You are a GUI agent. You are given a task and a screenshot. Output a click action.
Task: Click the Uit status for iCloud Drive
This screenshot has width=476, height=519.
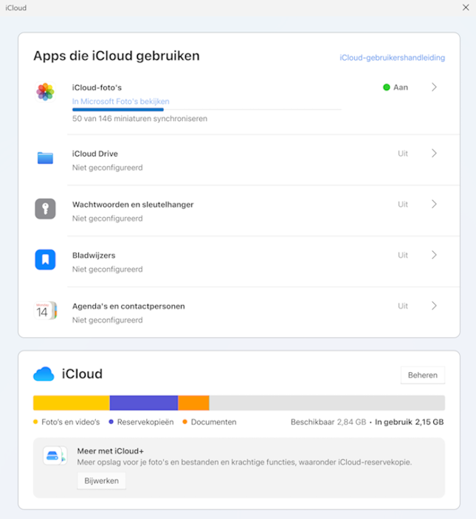click(x=402, y=154)
